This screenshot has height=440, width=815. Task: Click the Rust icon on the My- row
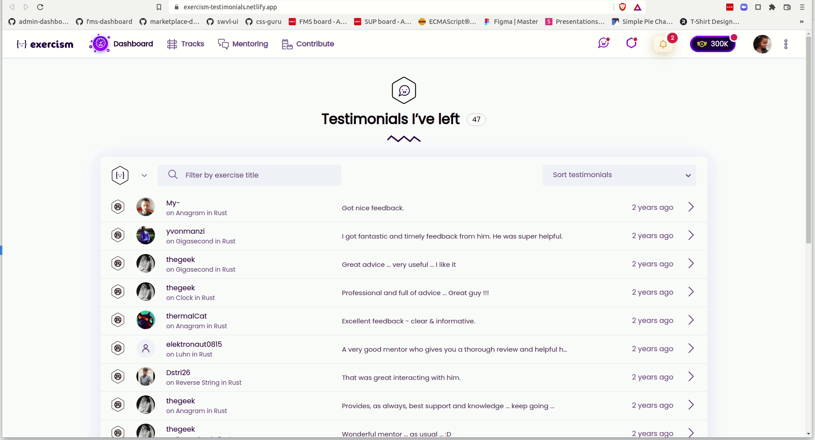(118, 207)
